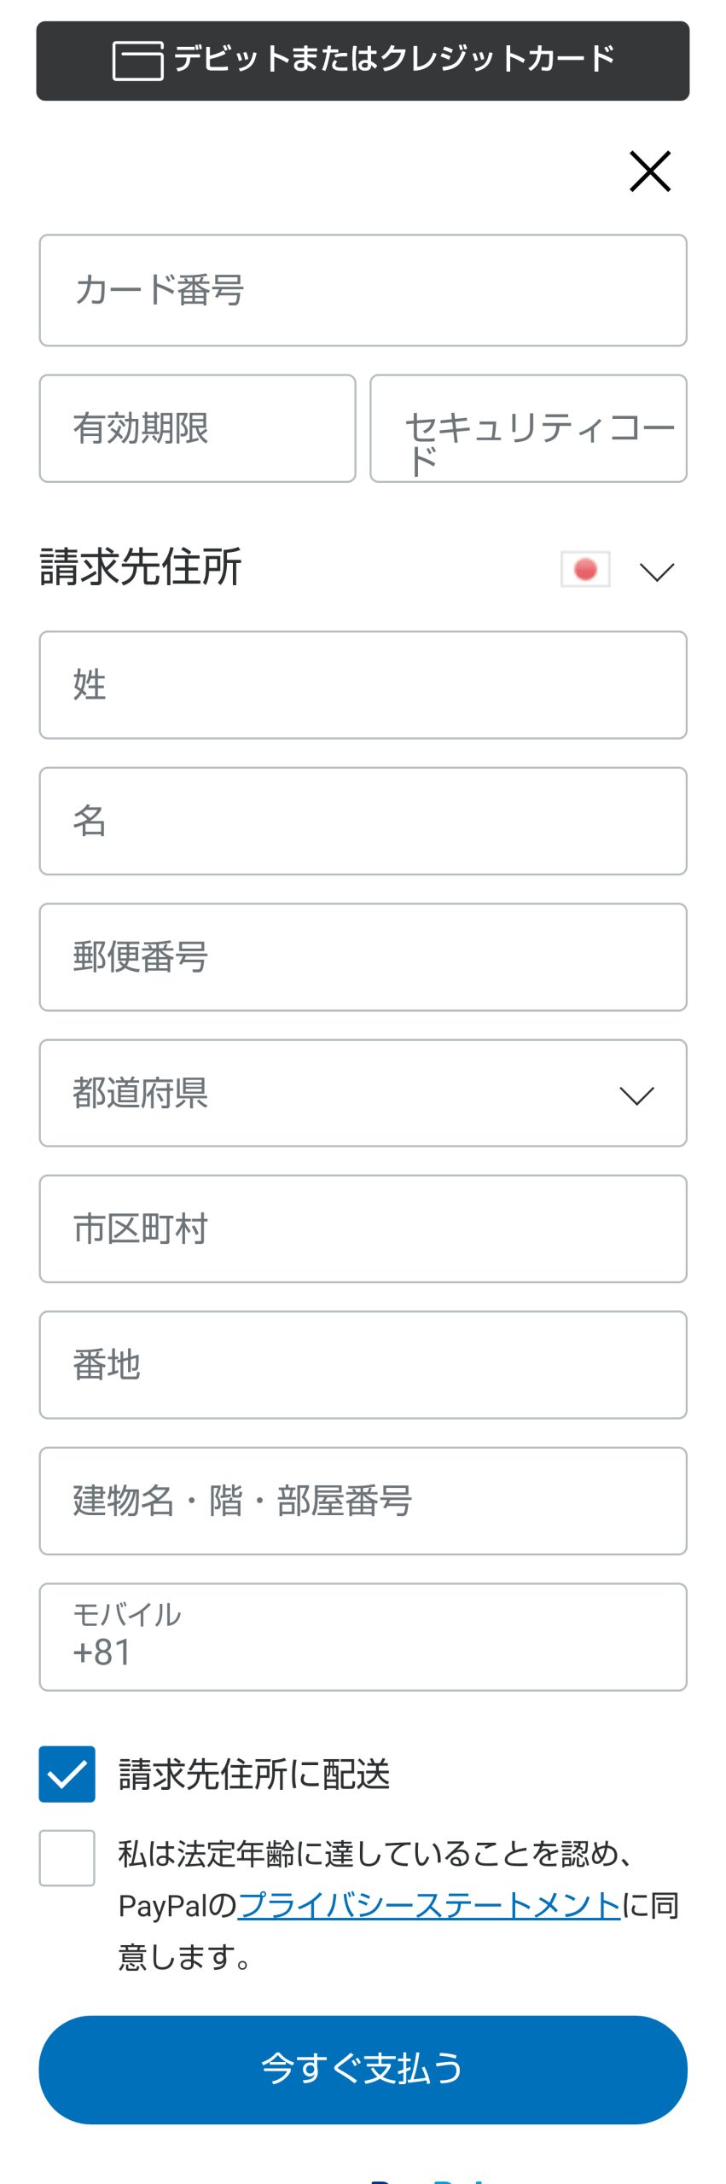This screenshot has width=726, height=2184.
Task: Close the card form with X icon
Action: point(650,171)
